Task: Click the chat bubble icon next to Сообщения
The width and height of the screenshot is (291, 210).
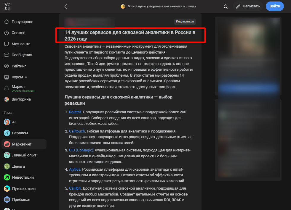Action: 7,55
